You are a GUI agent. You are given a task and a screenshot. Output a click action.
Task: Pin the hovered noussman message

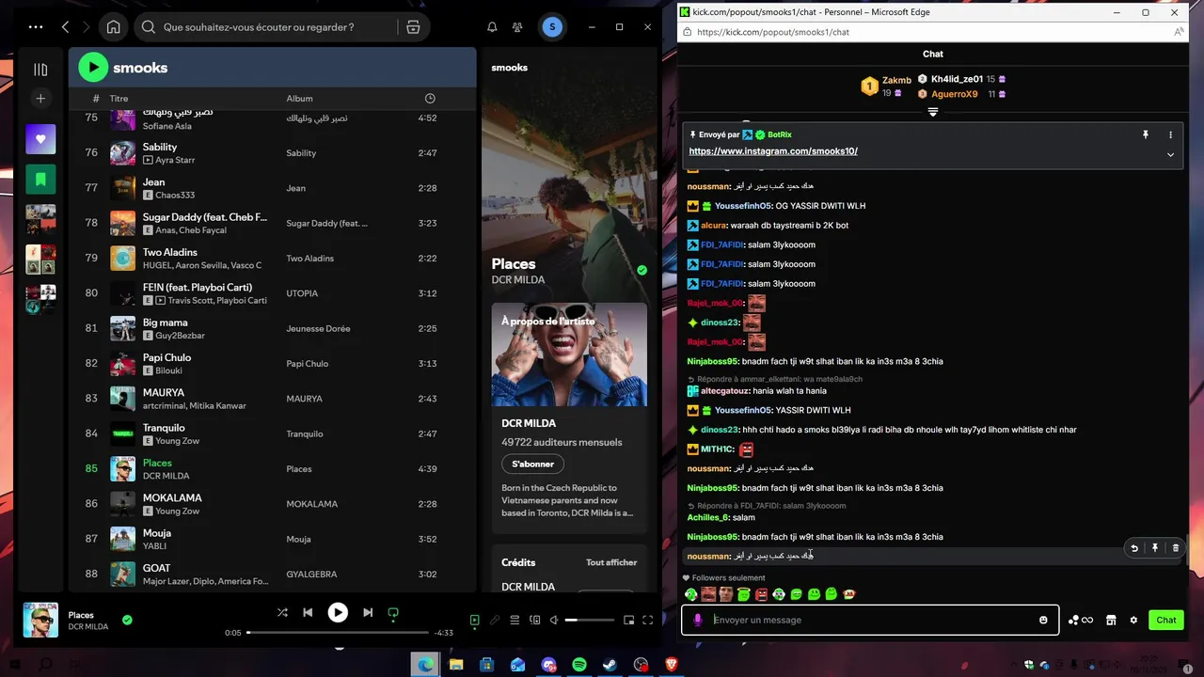(x=1155, y=547)
